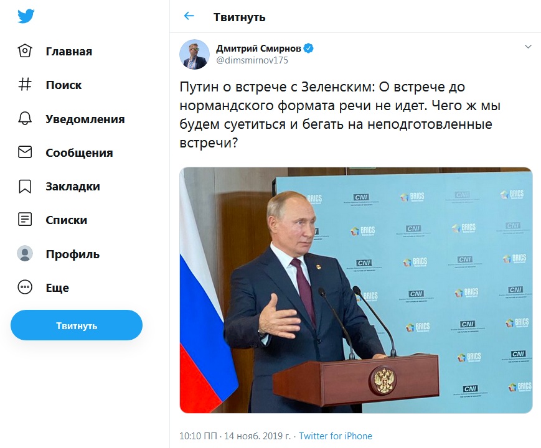The height and width of the screenshot is (448, 541).
Task: Click the three-dots More icon
Action: 25,287
